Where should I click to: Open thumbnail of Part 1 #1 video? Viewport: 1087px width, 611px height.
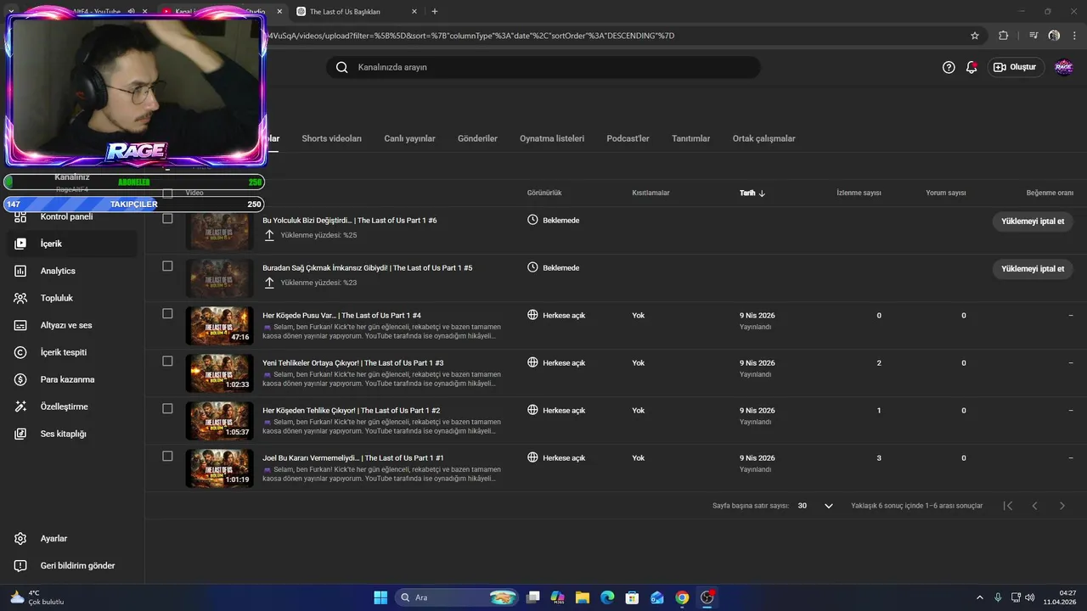coord(219,468)
